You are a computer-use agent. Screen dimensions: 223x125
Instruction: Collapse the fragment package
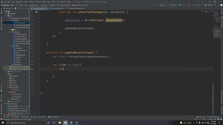(x=10, y=32)
